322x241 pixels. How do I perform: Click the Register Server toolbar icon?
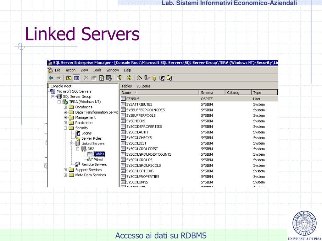(x=147, y=78)
